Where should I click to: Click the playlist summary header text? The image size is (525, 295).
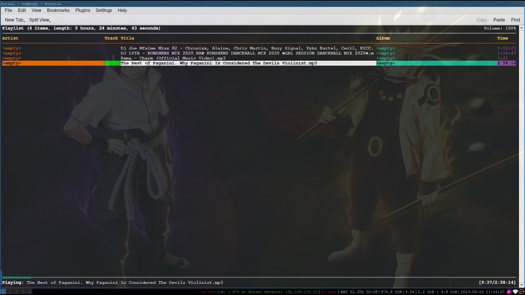coord(81,28)
